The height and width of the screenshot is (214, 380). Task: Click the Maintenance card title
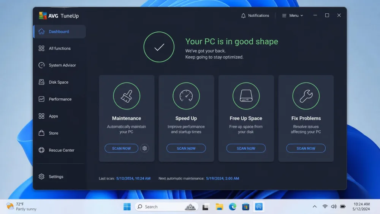127,118
